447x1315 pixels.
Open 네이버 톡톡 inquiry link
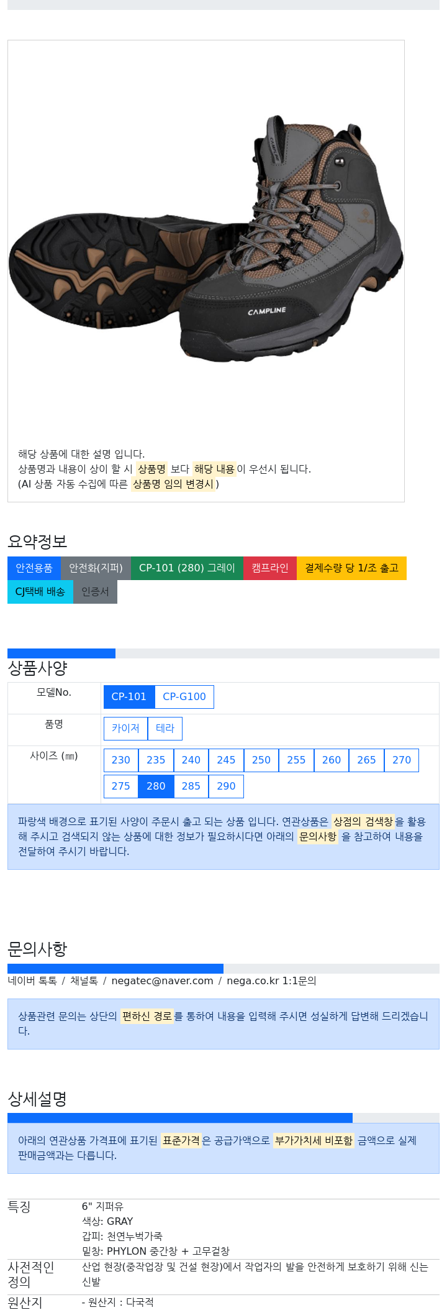pyautogui.click(x=32, y=981)
